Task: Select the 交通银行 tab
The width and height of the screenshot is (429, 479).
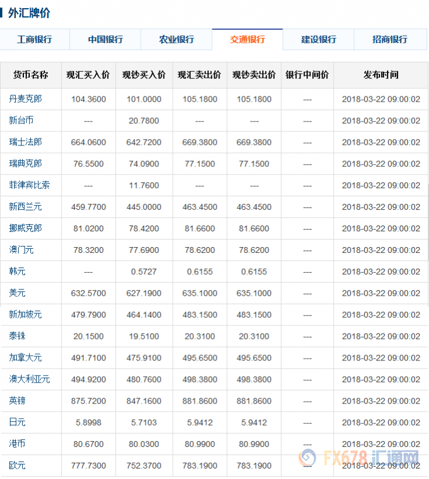Action: (247, 39)
